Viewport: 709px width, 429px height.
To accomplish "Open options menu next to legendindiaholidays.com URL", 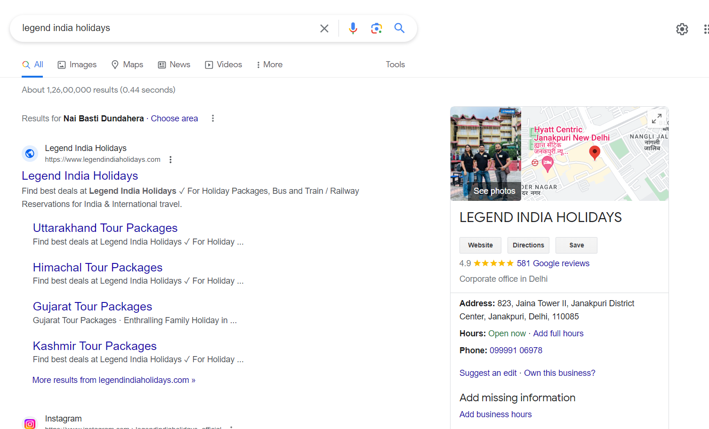I will point(170,159).
